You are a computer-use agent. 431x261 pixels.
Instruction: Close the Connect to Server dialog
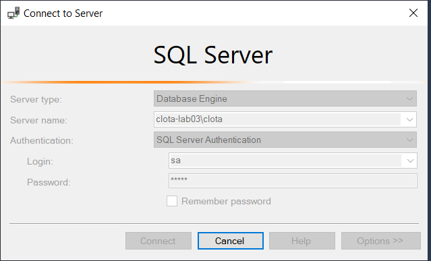pos(413,13)
